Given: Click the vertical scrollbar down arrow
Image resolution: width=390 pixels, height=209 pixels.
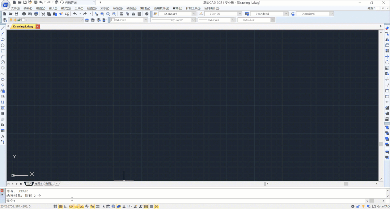Looking at the screenshot, I should tap(381, 179).
